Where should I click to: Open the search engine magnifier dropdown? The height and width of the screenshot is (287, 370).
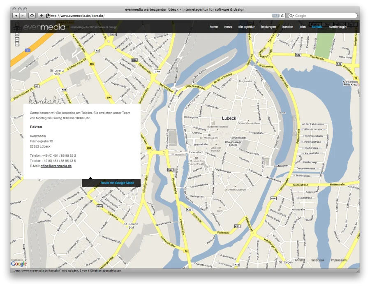[x=291, y=16]
